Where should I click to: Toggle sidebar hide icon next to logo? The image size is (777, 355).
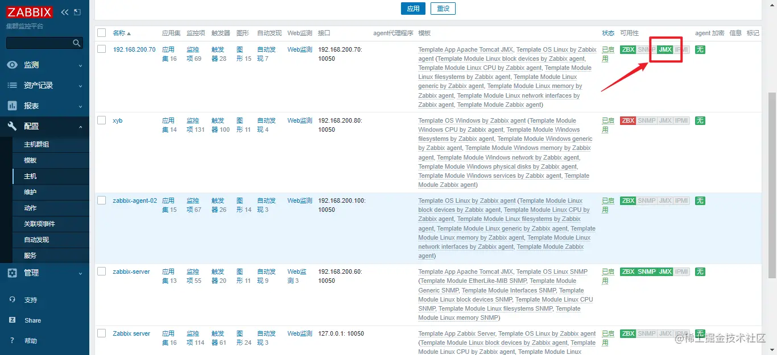coord(77,12)
